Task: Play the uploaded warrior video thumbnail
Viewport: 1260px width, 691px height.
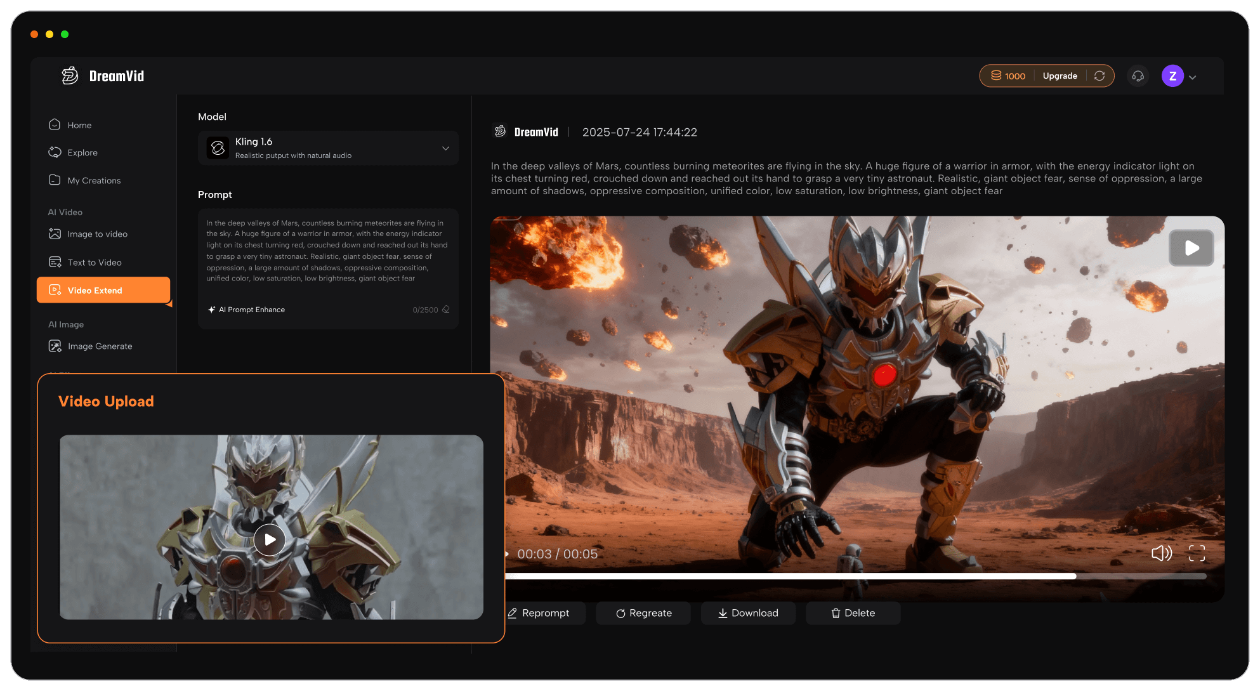Action: (x=270, y=539)
